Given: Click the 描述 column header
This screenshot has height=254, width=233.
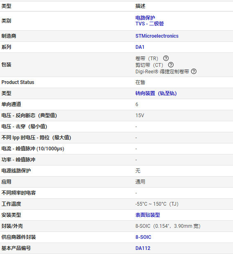Looking at the screenshot, I should pyautogui.click(x=140, y=6).
